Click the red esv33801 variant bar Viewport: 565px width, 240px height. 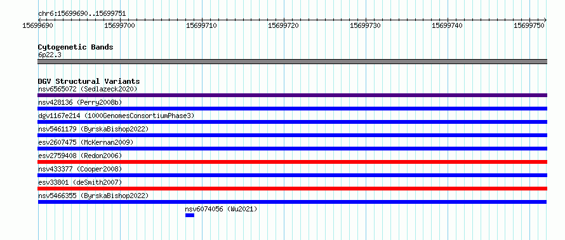click(x=292, y=189)
